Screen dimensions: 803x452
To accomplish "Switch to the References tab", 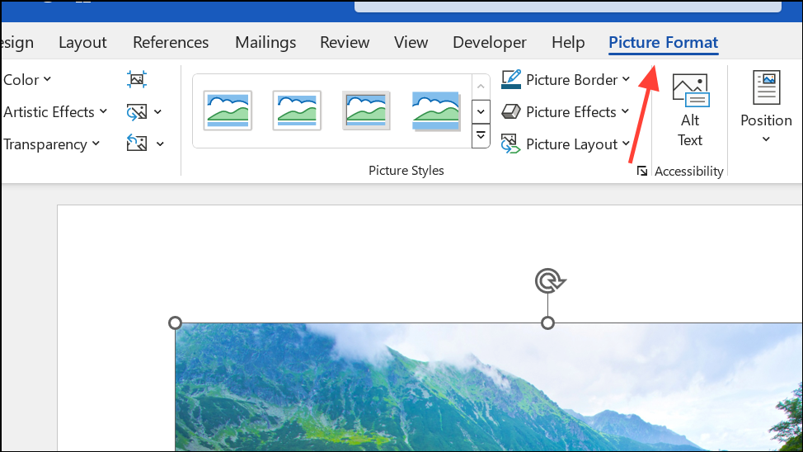I will [x=171, y=42].
